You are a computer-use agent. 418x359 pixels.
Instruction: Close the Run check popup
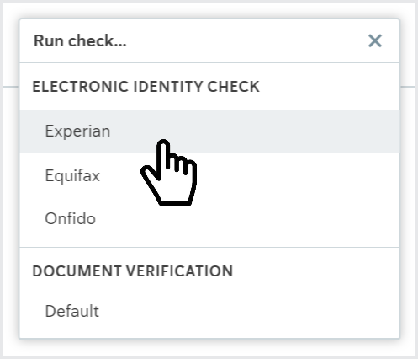coord(375,41)
